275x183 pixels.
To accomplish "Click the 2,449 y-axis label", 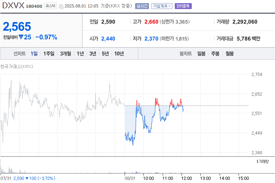I will tap(257, 133).
